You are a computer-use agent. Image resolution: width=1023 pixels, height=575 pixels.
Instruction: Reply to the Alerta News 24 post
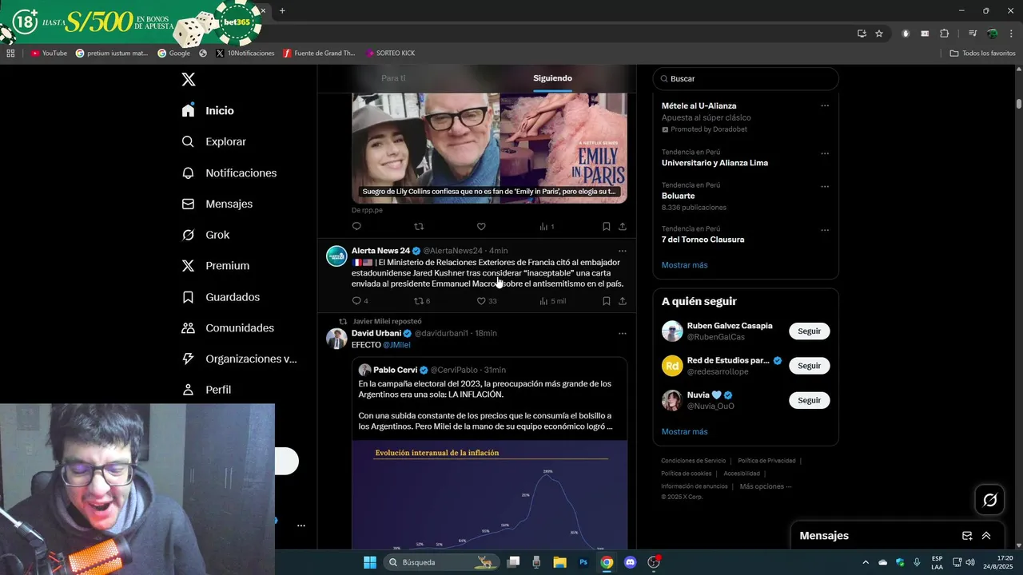tap(360, 301)
